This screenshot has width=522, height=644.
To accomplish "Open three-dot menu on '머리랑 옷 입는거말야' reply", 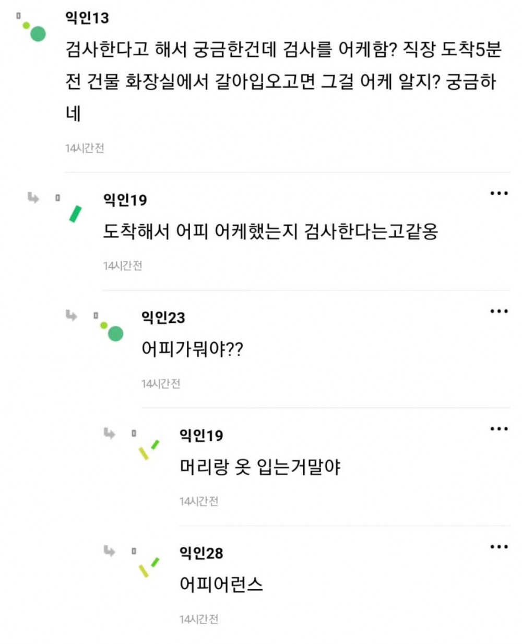I will pos(499,429).
